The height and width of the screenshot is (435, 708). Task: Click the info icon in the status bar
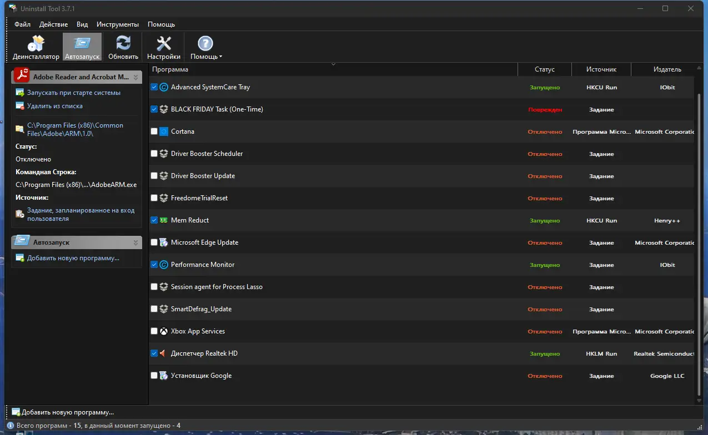point(10,426)
